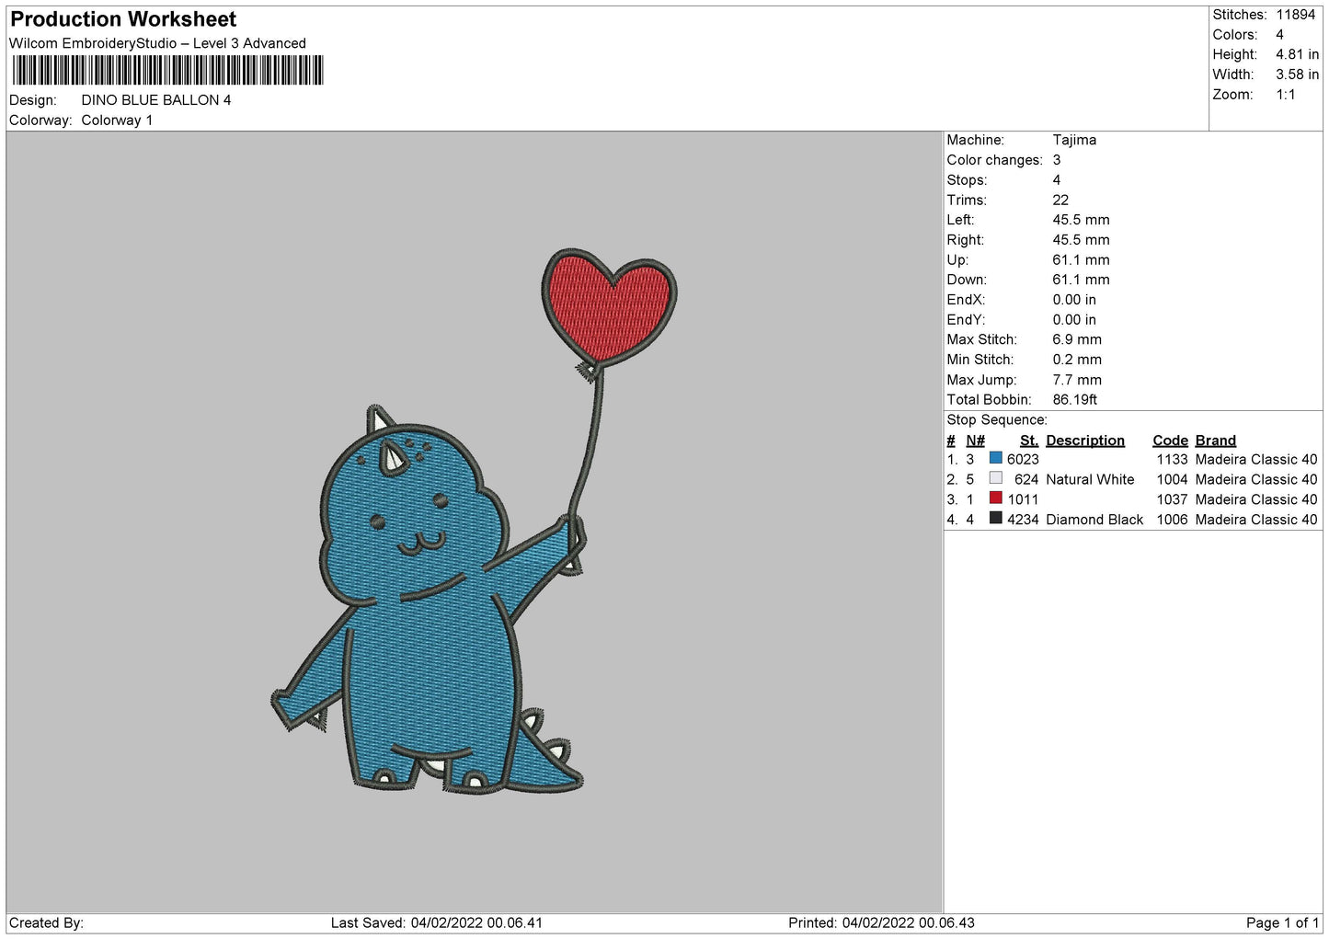Click the red heart balloon in the design
This screenshot has height=939, width=1329.
click(609, 303)
